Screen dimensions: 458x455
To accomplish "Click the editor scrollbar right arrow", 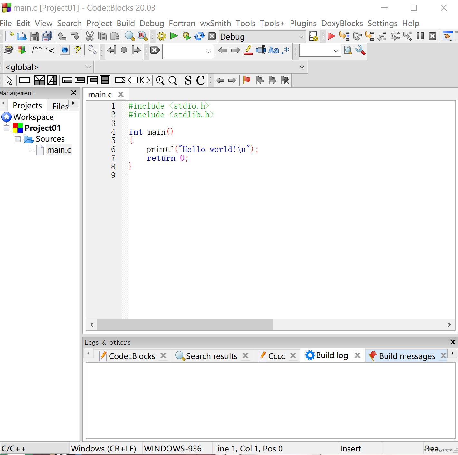I will click(449, 325).
